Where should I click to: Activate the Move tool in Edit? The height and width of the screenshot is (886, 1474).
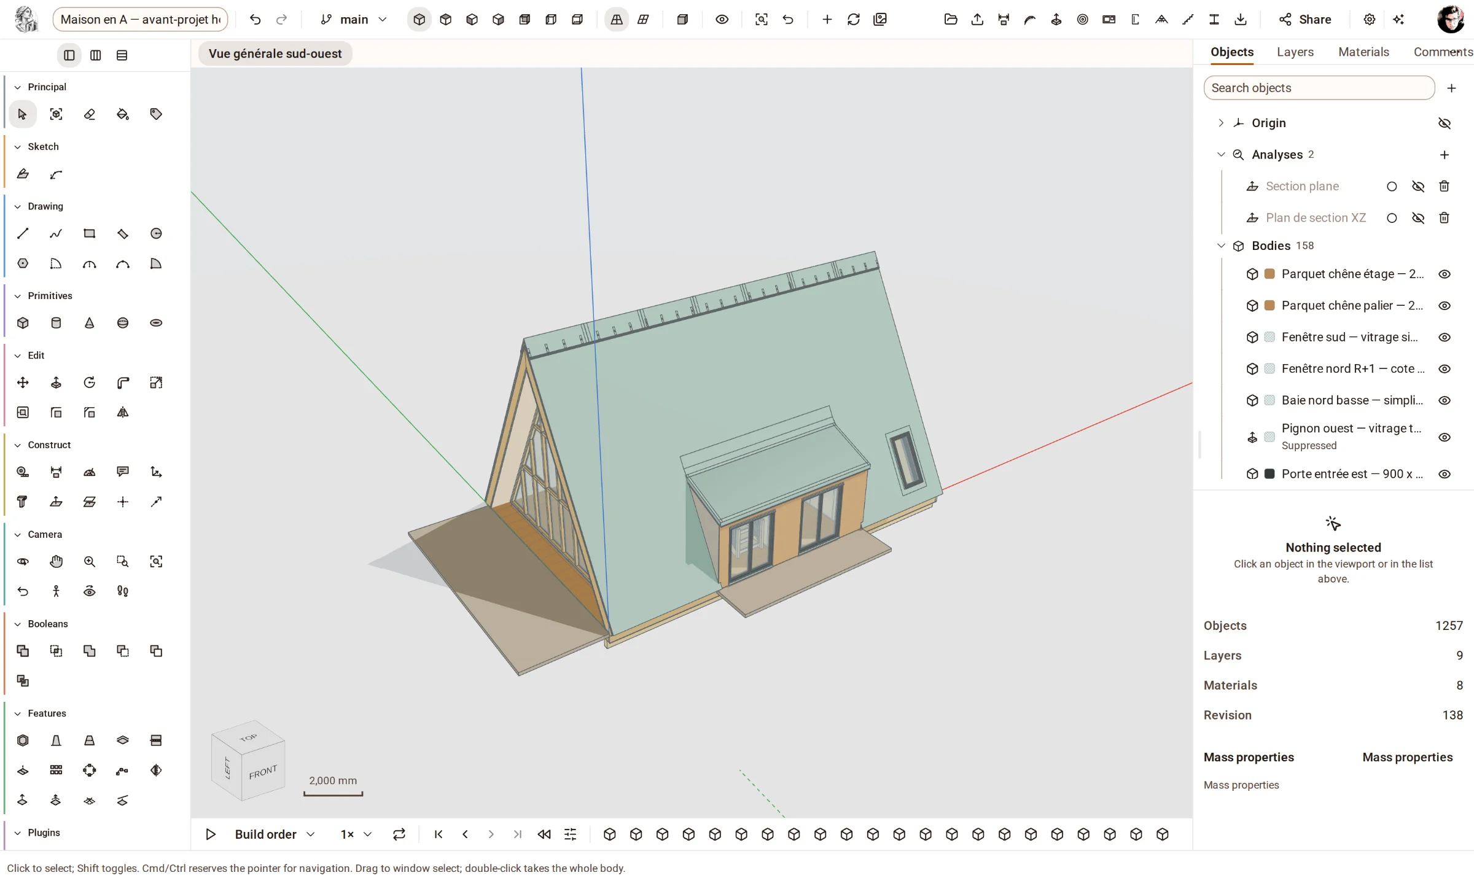pos(23,383)
